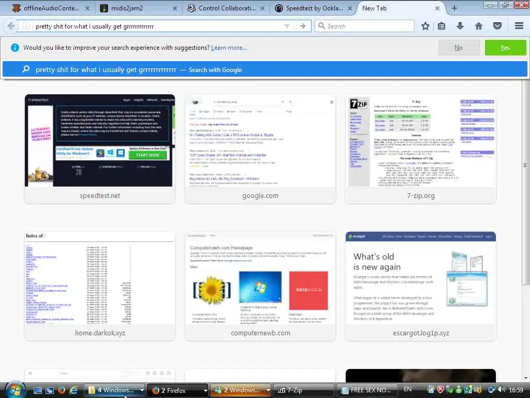Image resolution: width=530 pixels, height=398 pixels.
Task: Click into the address bar text
Action: coord(95,26)
